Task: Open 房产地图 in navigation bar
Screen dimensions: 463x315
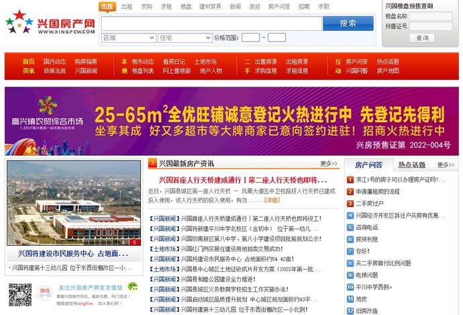Action: [x=388, y=71]
